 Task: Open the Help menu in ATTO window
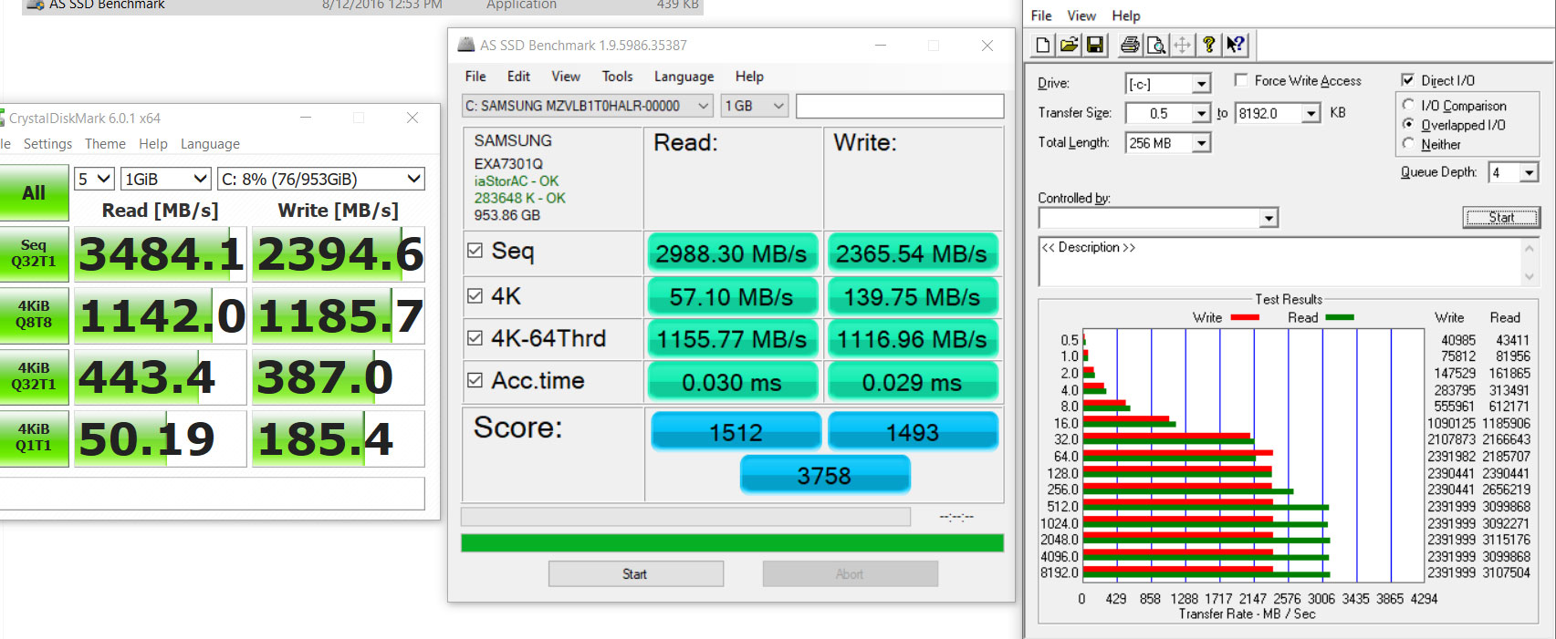click(x=1126, y=15)
